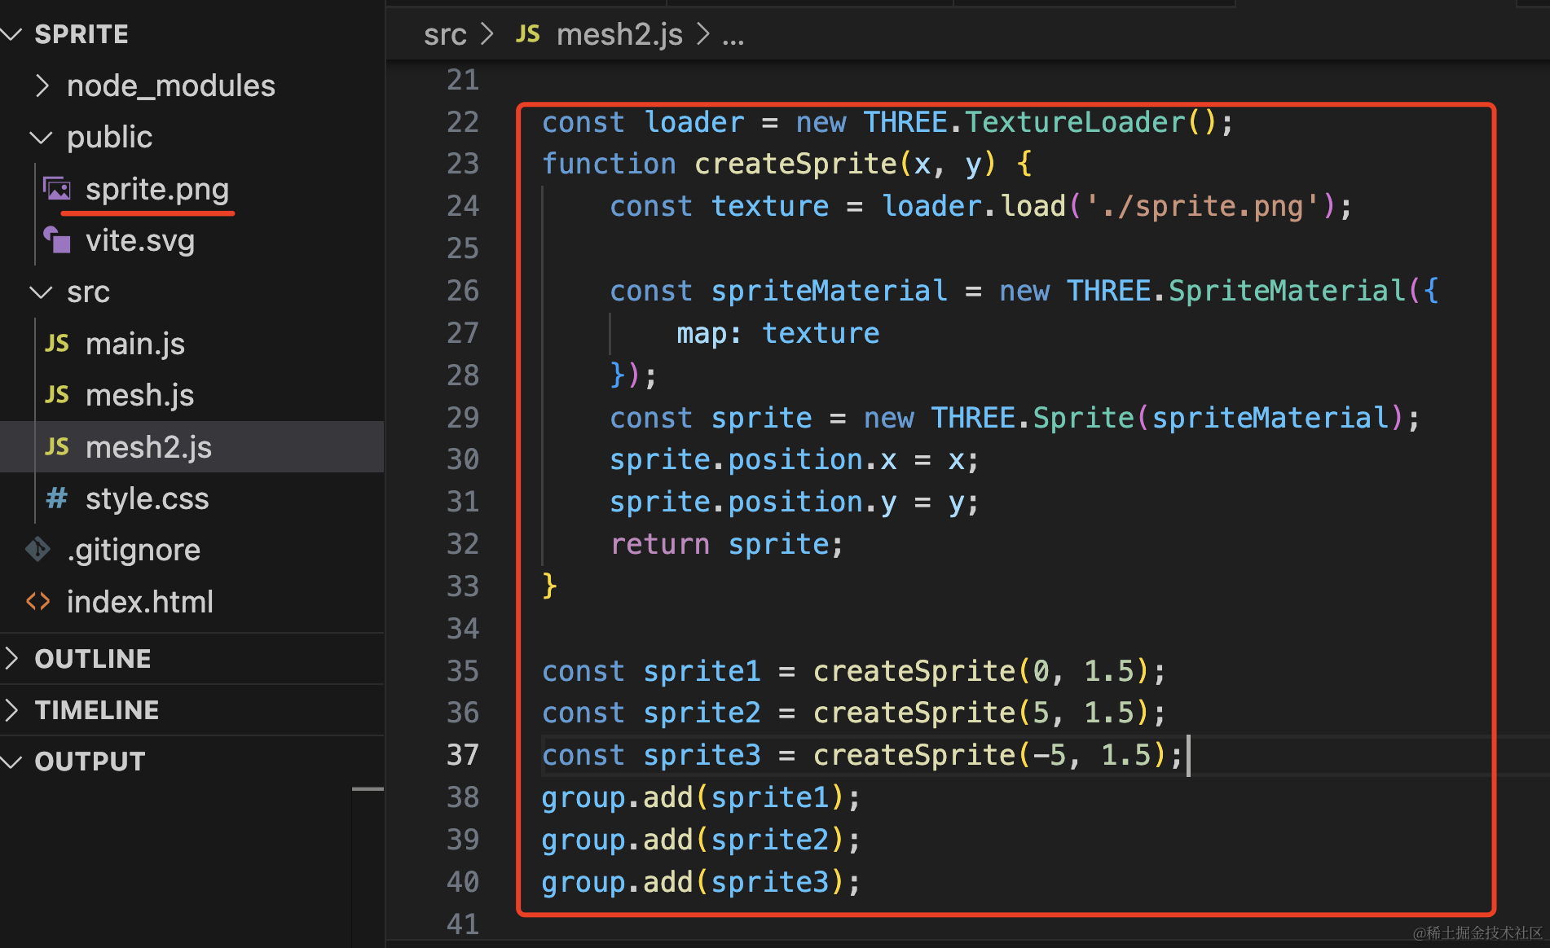1550x948 pixels.
Task: Click sprite3 variable on line 37
Action: click(702, 755)
